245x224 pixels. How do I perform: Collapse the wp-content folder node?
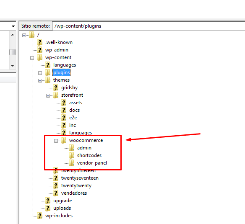(x=32, y=58)
